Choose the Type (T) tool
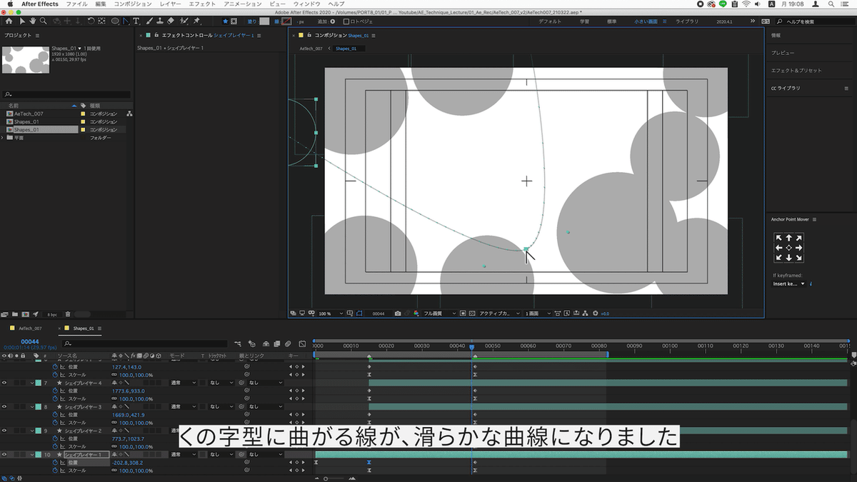The width and height of the screenshot is (857, 482). coord(136,21)
